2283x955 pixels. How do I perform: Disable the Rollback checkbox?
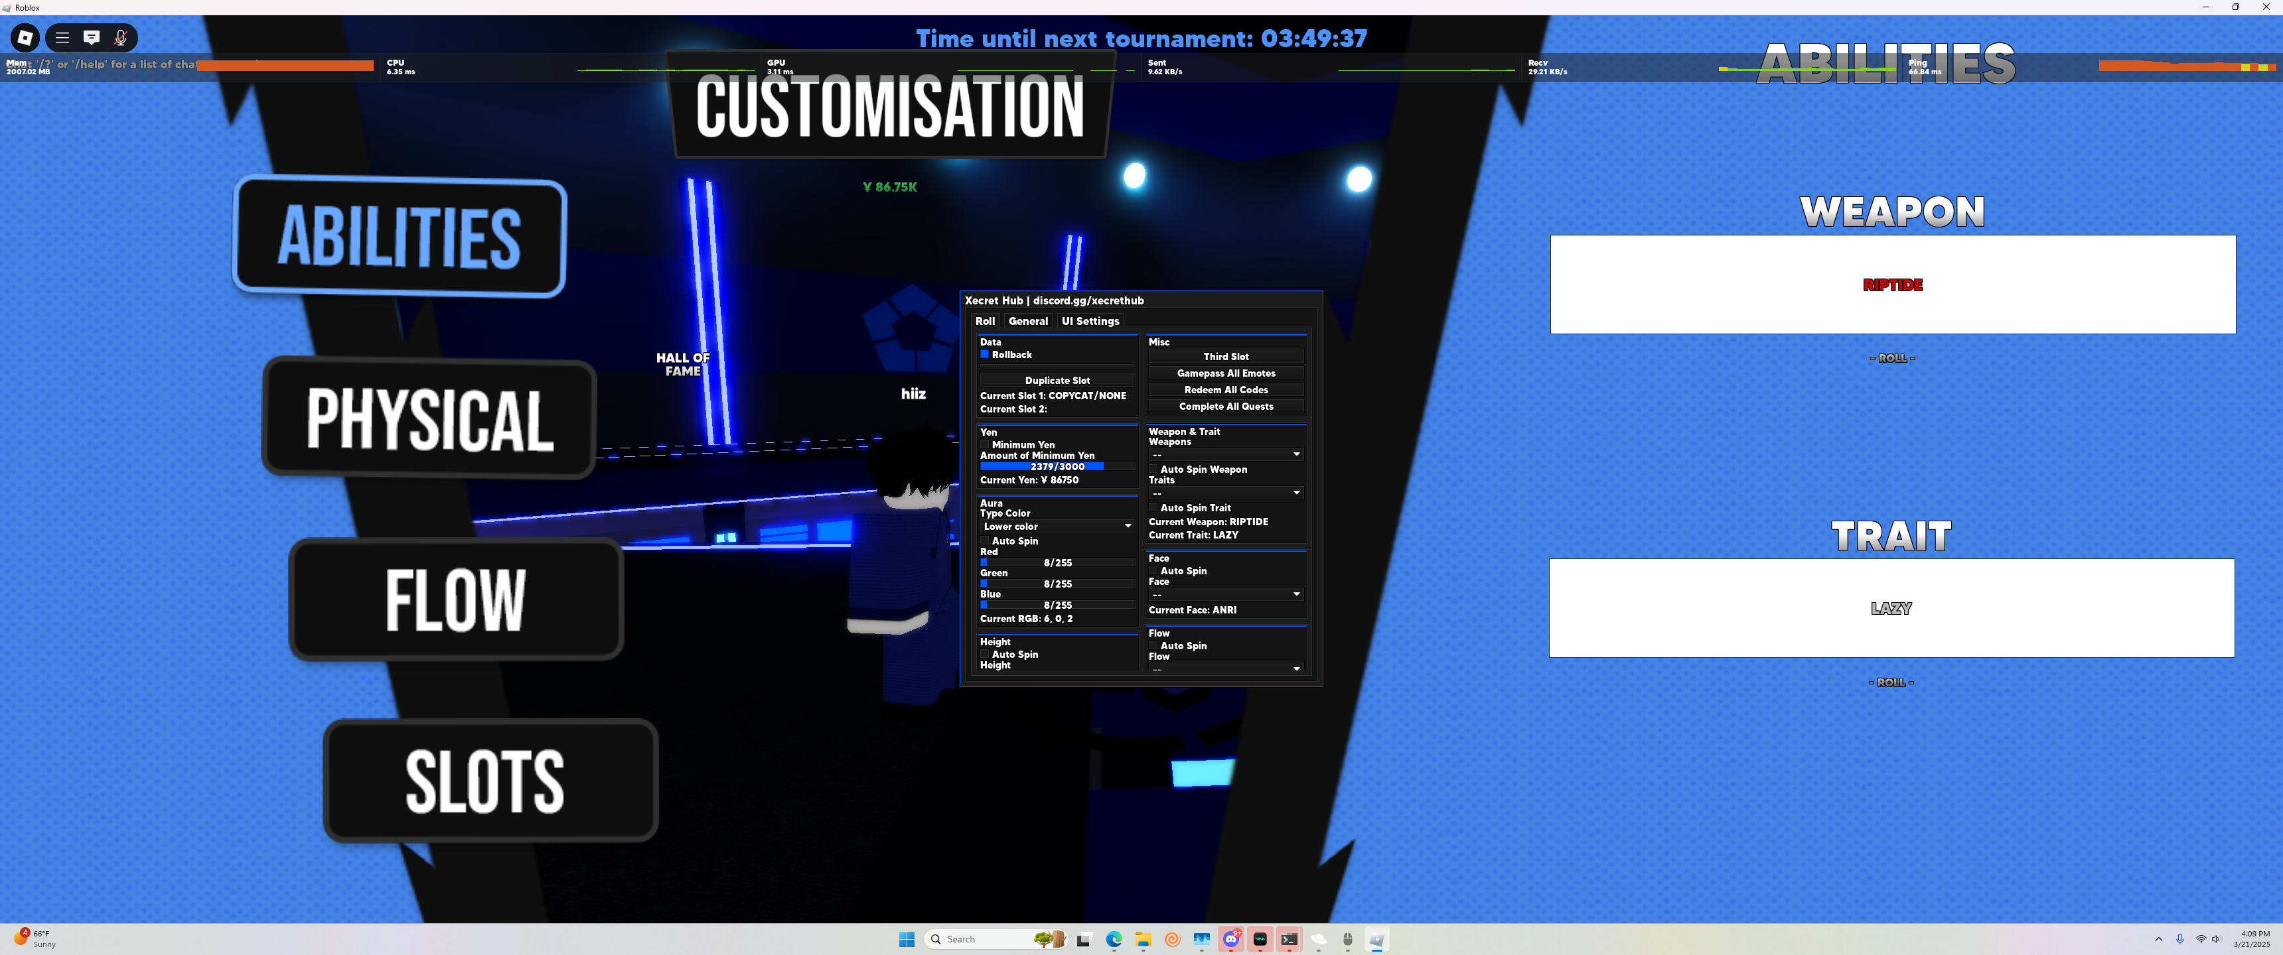pyautogui.click(x=984, y=354)
